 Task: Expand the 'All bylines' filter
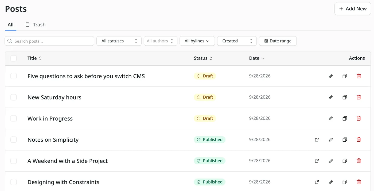point(197,41)
